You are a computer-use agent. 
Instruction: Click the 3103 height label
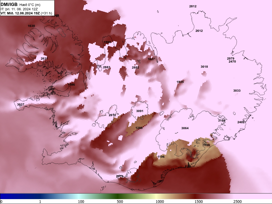222,120
